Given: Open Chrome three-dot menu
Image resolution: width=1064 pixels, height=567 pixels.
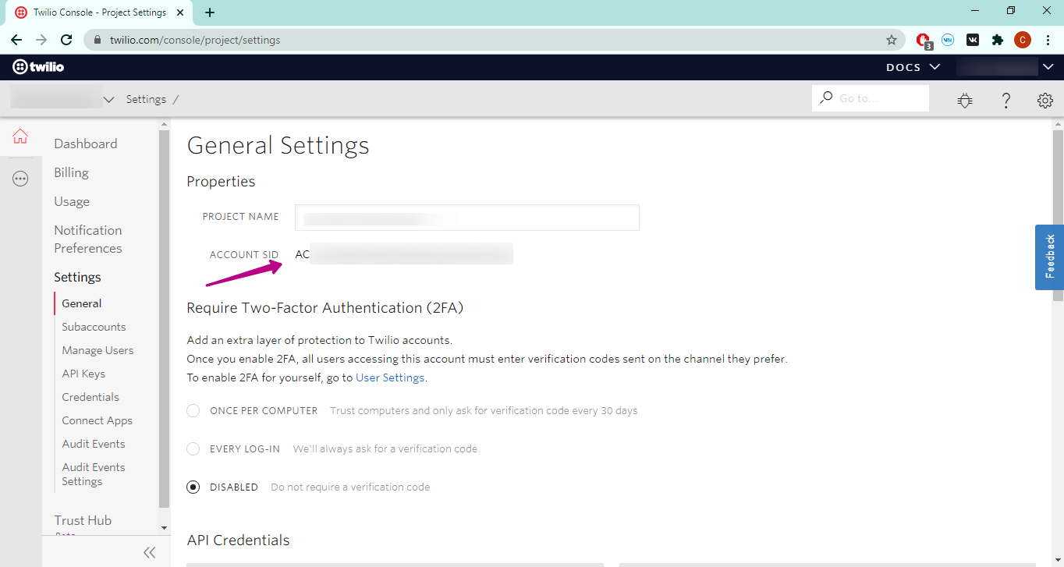Looking at the screenshot, I should pyautogui.click(x=1048, y=40).
